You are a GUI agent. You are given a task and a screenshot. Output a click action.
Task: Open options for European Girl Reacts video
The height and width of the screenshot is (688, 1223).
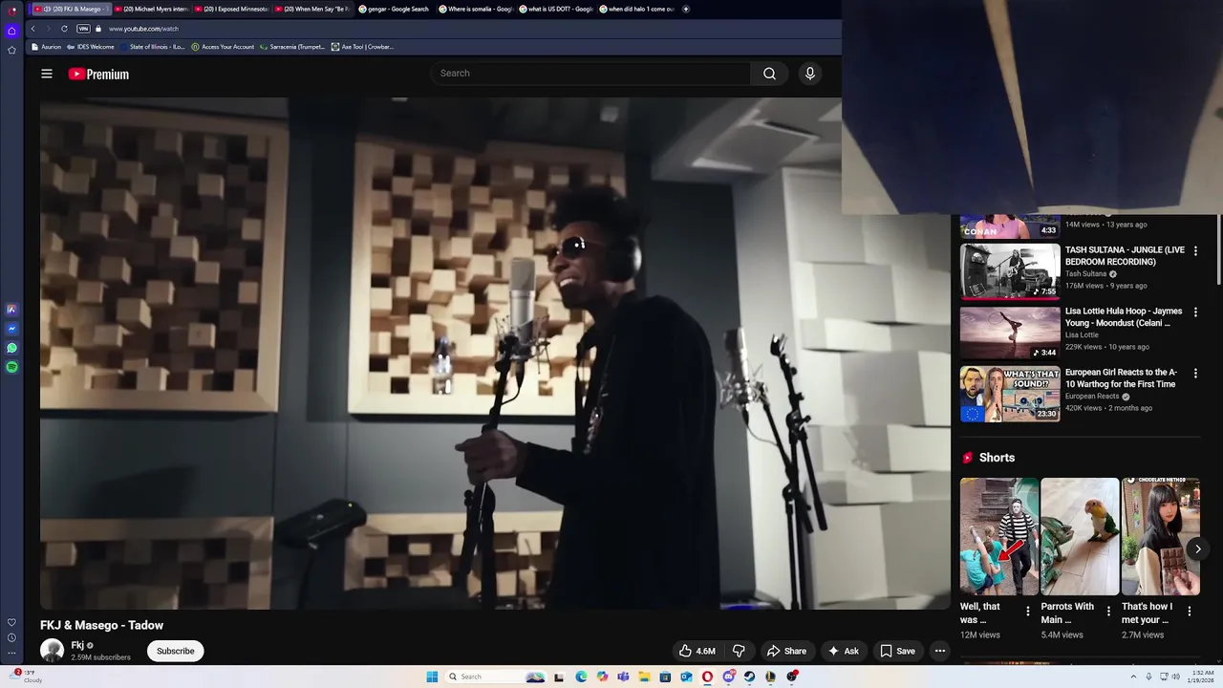click(1195, 373)
